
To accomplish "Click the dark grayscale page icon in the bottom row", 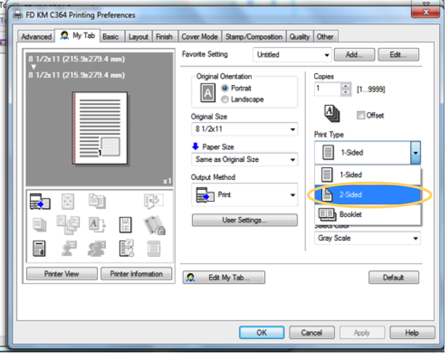I will [x=40, y=248].
